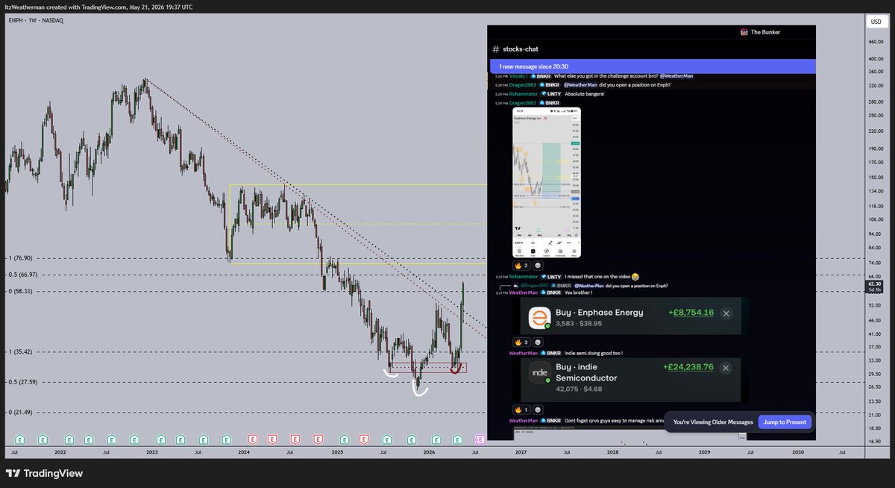Click the 'You're Viewing Older Messages' notice

[712, 422]
